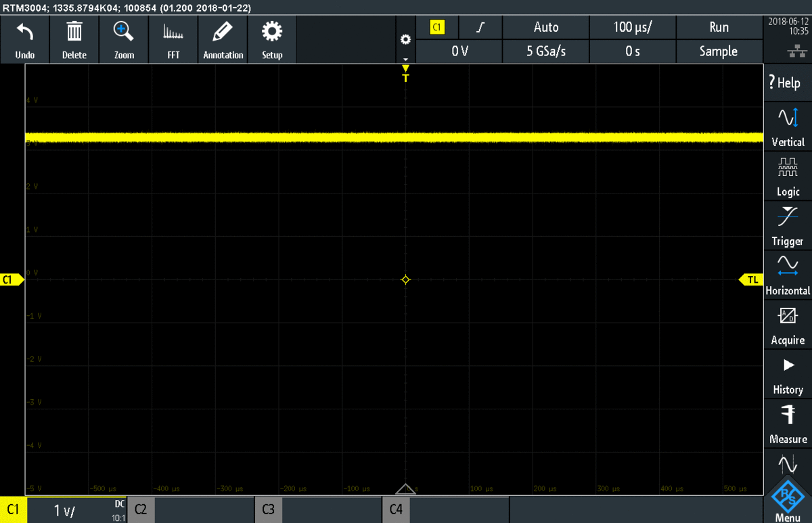Toggle channel C2 on
812x523 pixels.
pos(141,509)
